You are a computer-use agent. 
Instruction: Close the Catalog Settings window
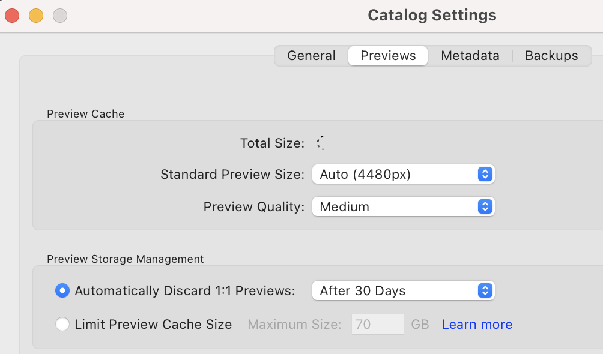[x=12, y=16]
